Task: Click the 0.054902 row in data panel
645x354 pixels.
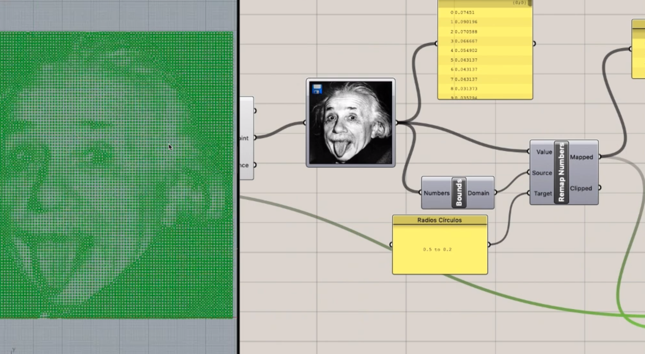Action: 485,51
